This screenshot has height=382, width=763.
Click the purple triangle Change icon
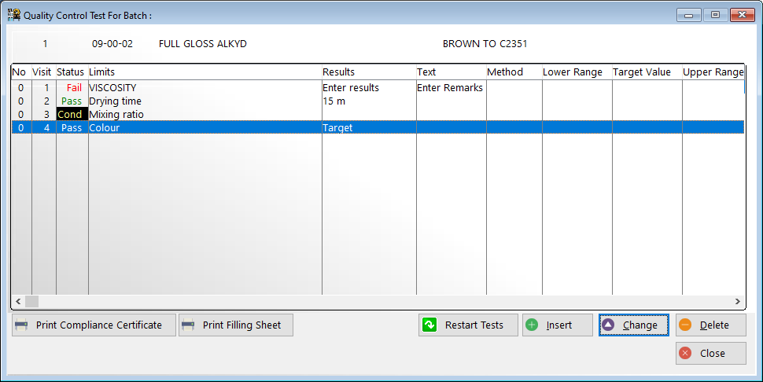(x=608, y=325)
